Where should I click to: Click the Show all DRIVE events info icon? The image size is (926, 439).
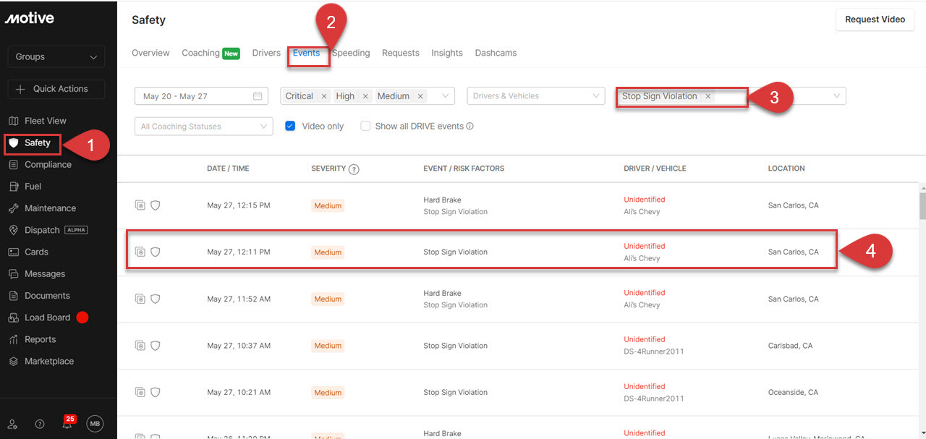pyautogui.click(x=470, y=126)
